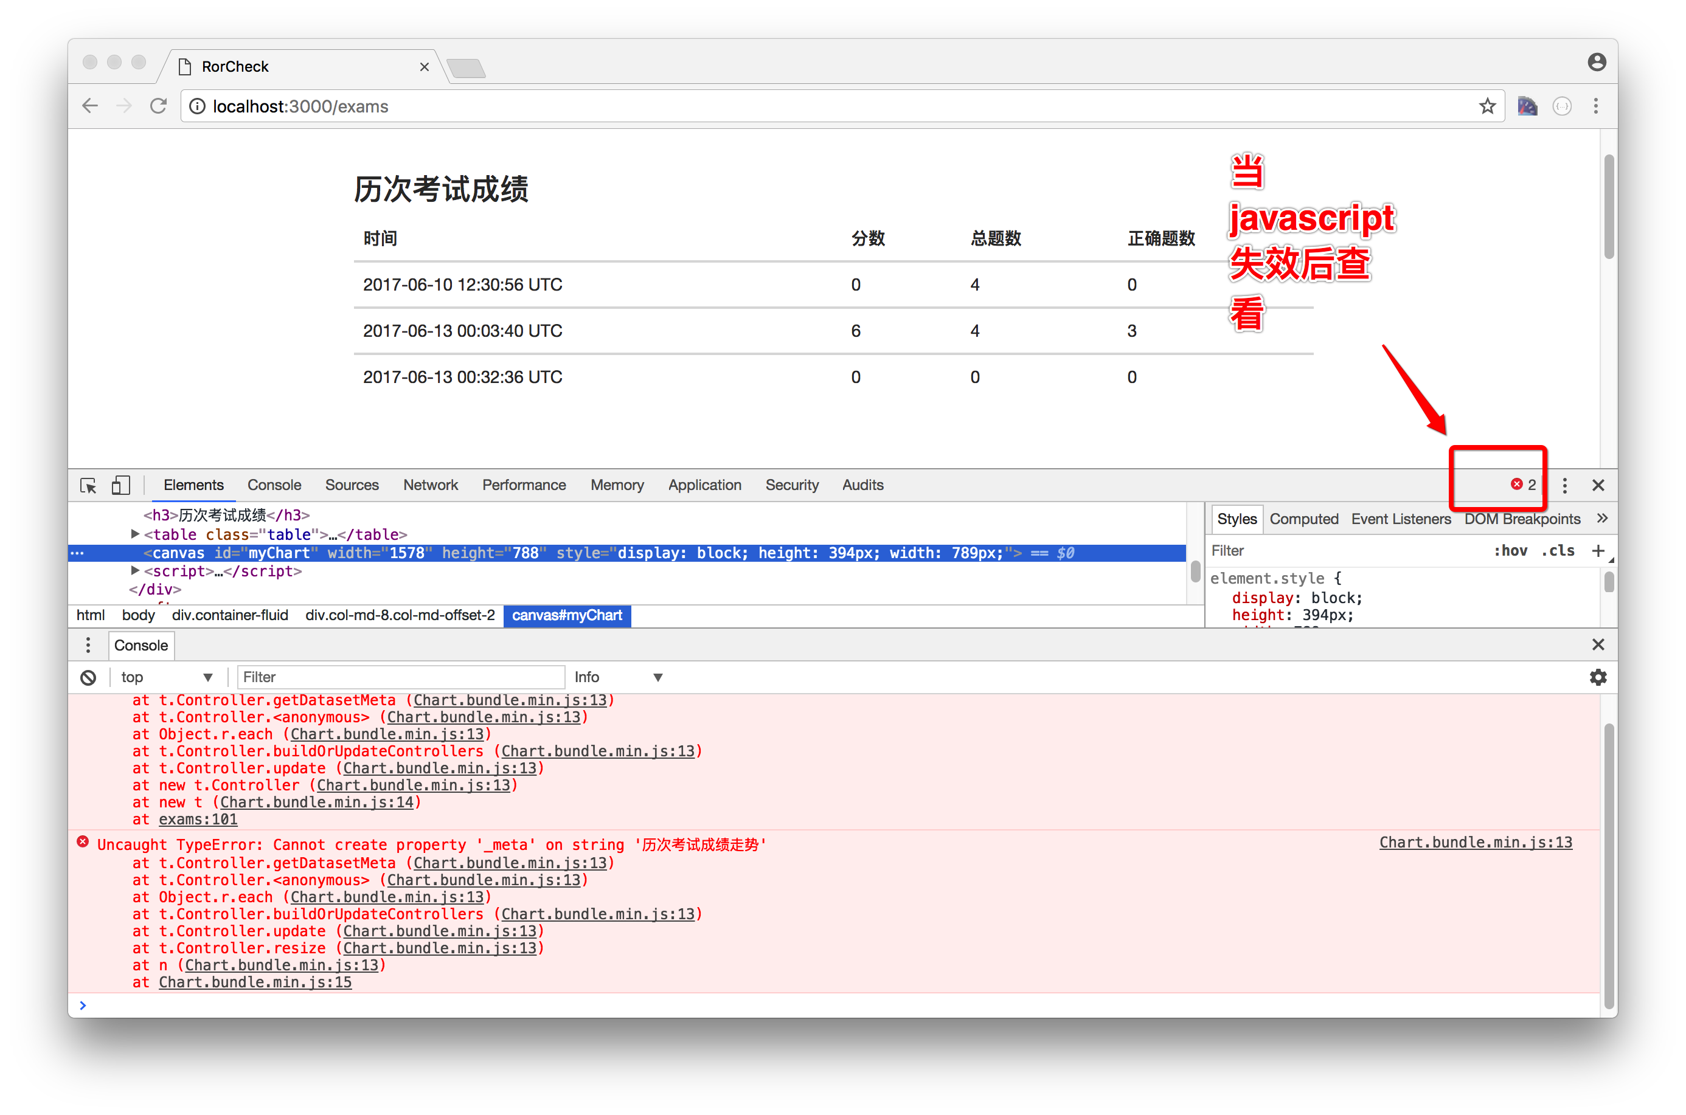Open console settings gear
This screenshot has width=1686, height=1115.
tap(1598, 678)
